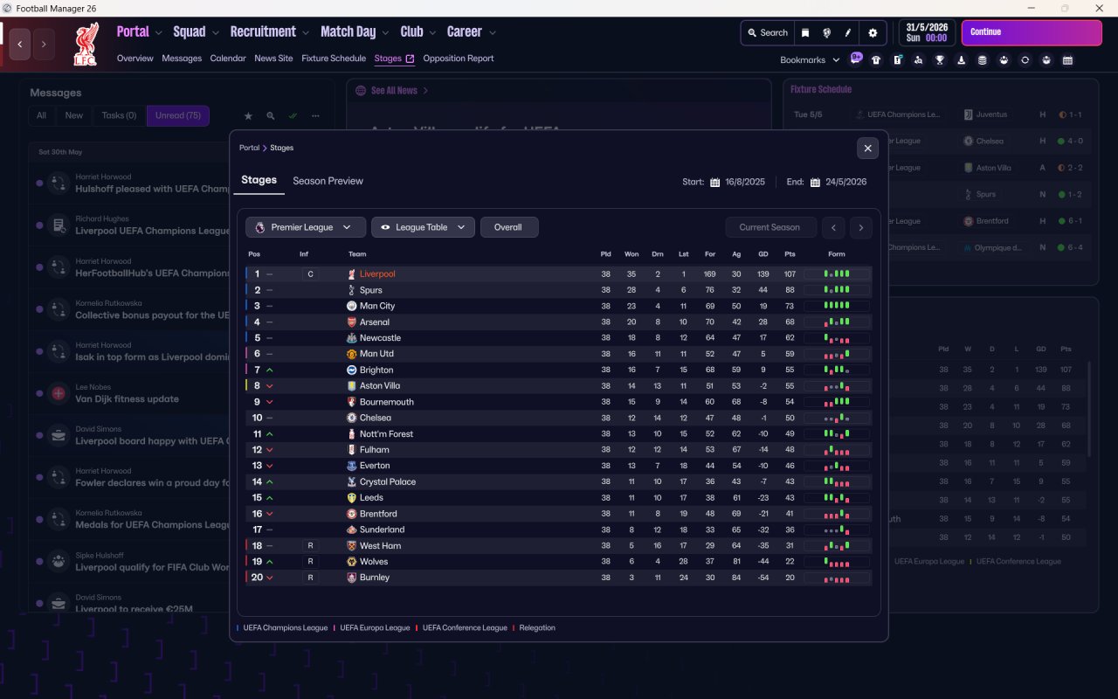Switch to the Season Preview tab
This screenshot has height=699, width=1118.
click(x=328, y=181)
